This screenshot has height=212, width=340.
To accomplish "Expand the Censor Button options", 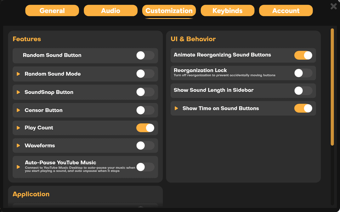I will click(18, 110).
